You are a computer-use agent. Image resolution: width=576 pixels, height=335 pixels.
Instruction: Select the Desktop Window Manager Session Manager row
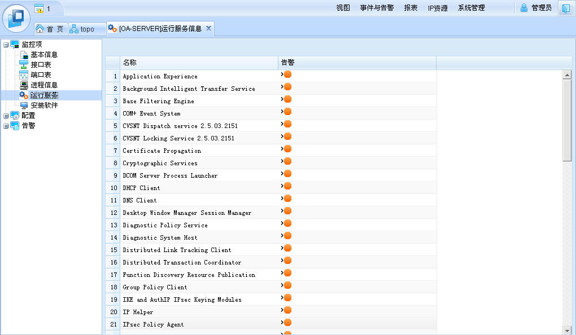pos(271,213)
